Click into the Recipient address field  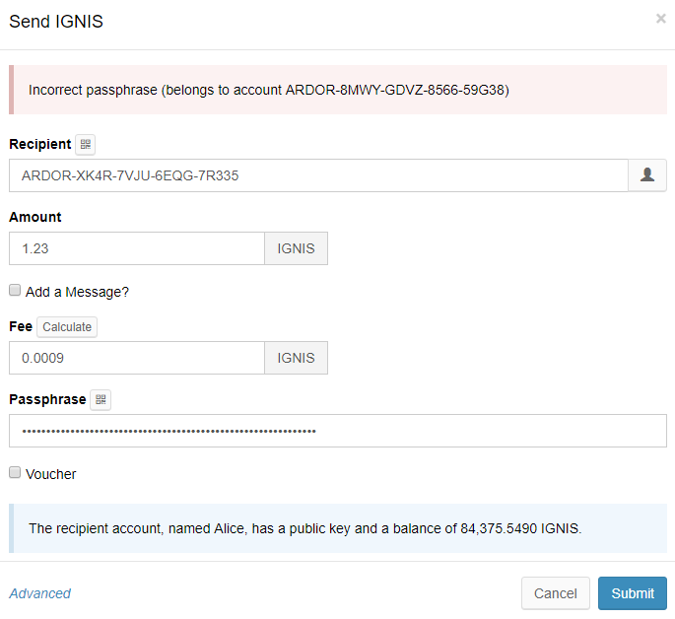[317, 175]
